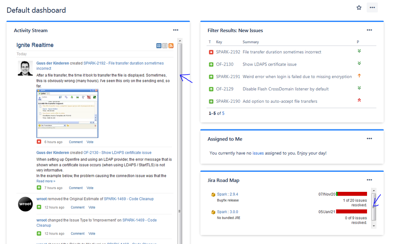Click the version icon beside Spark 3.0.0
The image size is (393, 244).
pos(213,212)
